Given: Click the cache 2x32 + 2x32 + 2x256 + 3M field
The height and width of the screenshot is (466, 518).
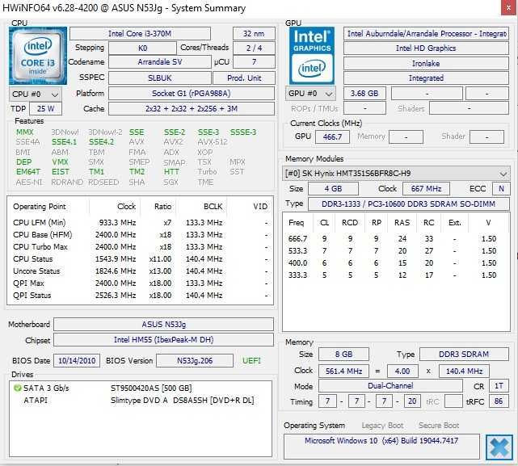Looking at the screenshot, I should [x=192, y=109].
